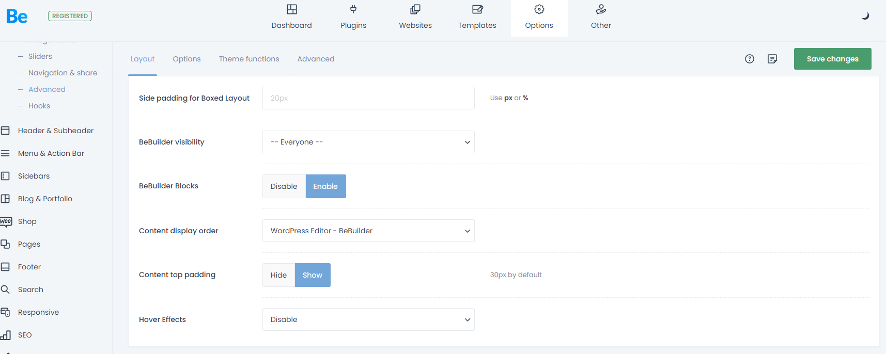Switch to the Advanced tab
The height and width of the screenshot is (354, 886).
[x=316, y=59]
